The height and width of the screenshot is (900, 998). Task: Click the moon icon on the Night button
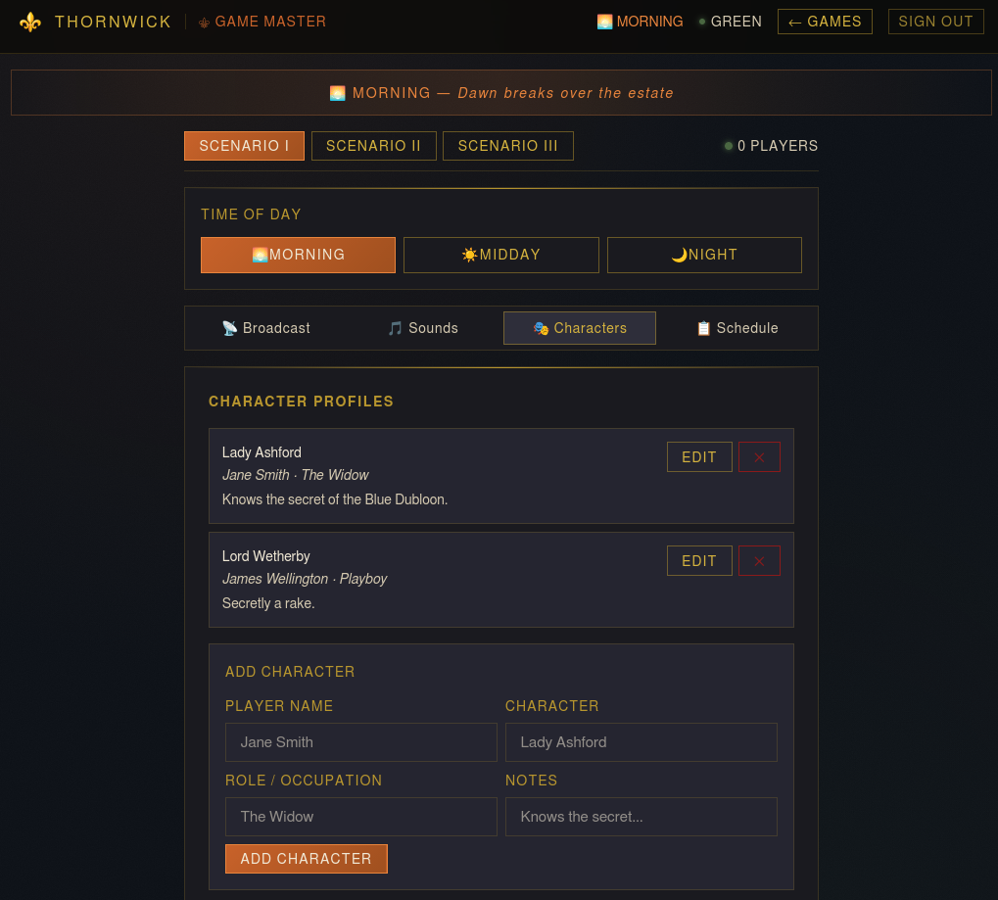click(679, 255)
